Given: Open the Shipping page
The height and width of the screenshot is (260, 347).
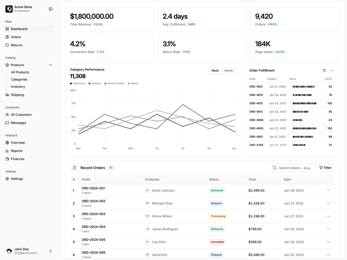Looking at the screenshot, I should [29, 95].
